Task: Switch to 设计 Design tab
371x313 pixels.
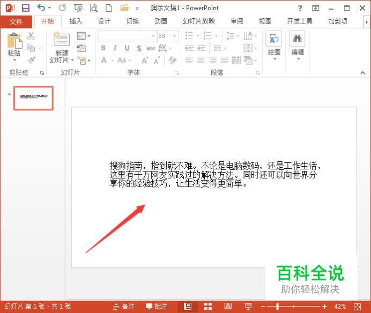Action: [x=104, y=21]
